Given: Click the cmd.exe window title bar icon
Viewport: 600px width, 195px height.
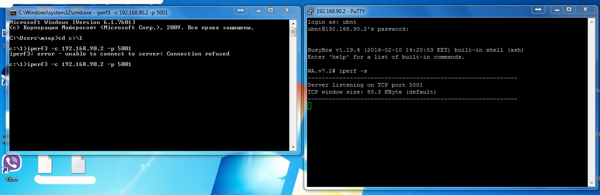Looking at the screenshot, I should [13, 13].
